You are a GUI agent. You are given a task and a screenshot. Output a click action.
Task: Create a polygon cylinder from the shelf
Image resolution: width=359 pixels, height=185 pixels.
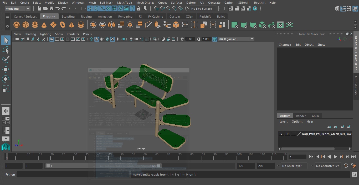pyautogui.click(x=35, y=25)
